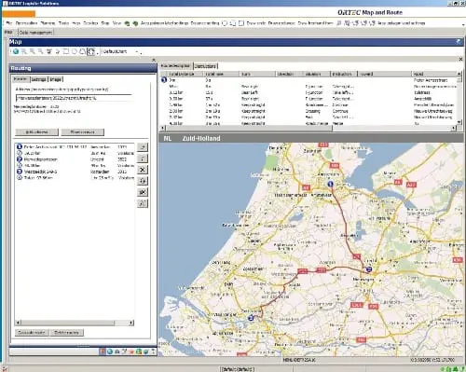Click the Add address button
This screenshot has width=466, height=372.
click(x=36, y=132)
